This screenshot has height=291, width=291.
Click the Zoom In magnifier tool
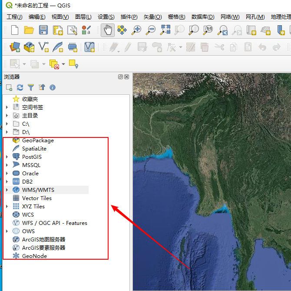(x=137, y=30)
